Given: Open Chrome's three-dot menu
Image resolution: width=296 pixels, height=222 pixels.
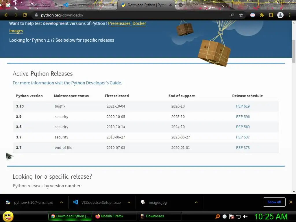Looking at the screenshot, I should (290, 15).
